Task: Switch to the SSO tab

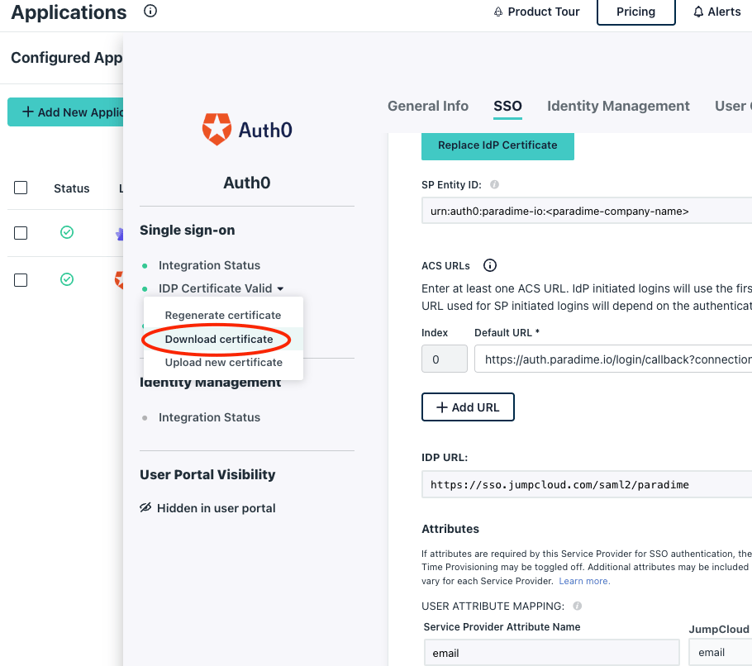Action: point(507,106)
